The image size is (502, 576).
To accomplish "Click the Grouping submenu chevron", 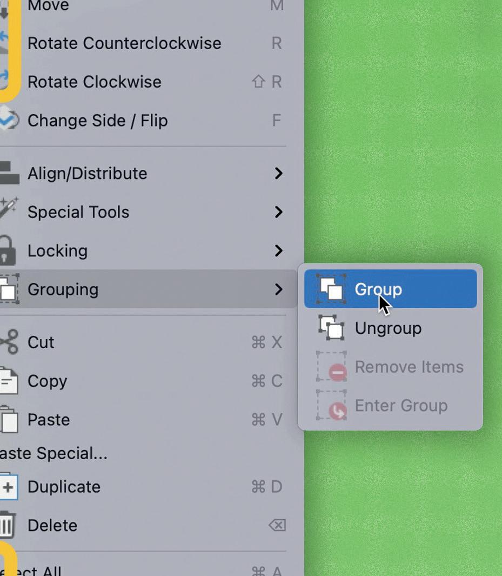I will 278,289.
